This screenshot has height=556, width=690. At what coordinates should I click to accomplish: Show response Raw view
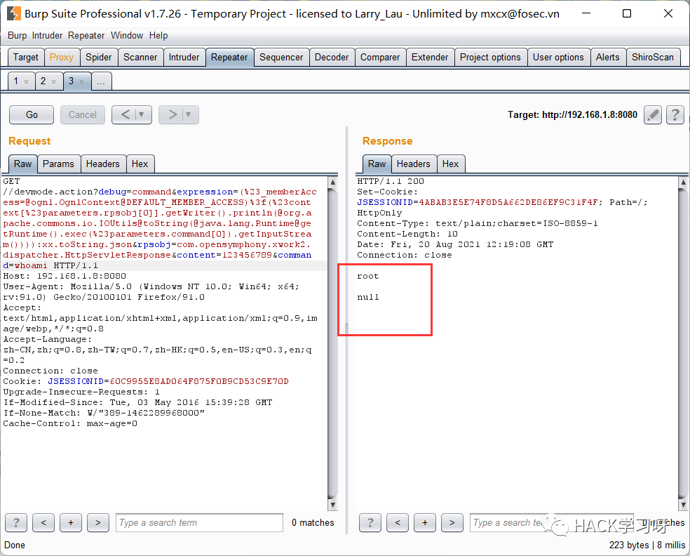click(x=377, y=164)
